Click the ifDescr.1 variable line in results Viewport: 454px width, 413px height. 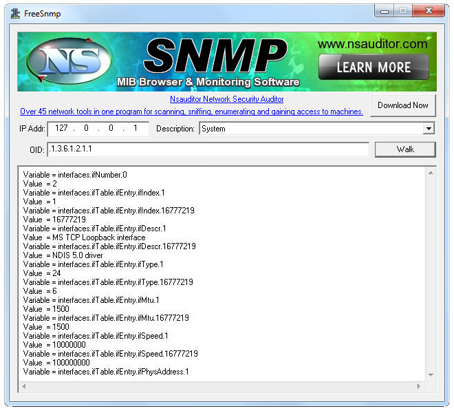click(x=95, y=229)
